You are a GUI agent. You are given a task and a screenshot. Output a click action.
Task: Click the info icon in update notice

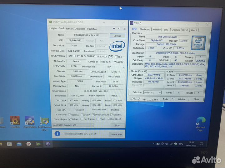[x=57, y=134]
